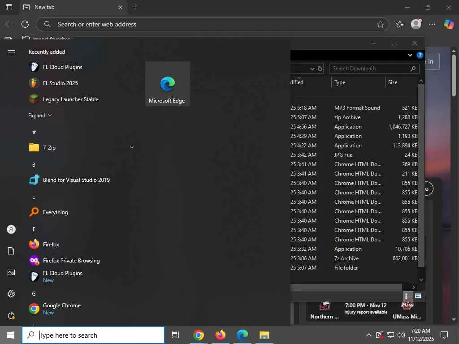
Task: Open Edge Settings and more menu
Action: tap(432, 24)
